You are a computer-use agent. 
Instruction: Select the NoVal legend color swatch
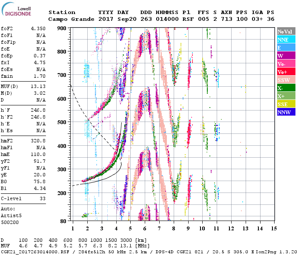[286, 31]
